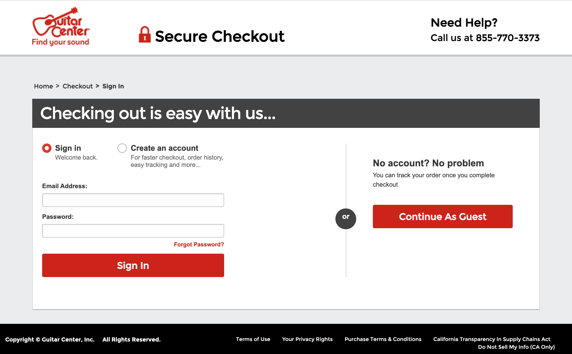Click the dark 'or' divider circle

pos(346,219)
